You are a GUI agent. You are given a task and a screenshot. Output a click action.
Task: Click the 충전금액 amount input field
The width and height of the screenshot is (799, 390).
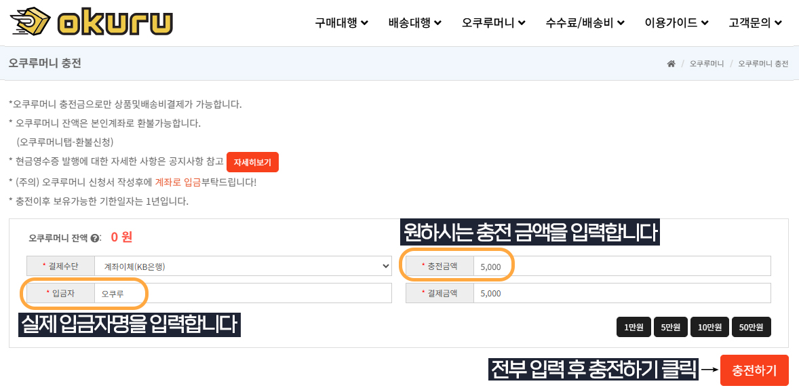click(622, 266)
